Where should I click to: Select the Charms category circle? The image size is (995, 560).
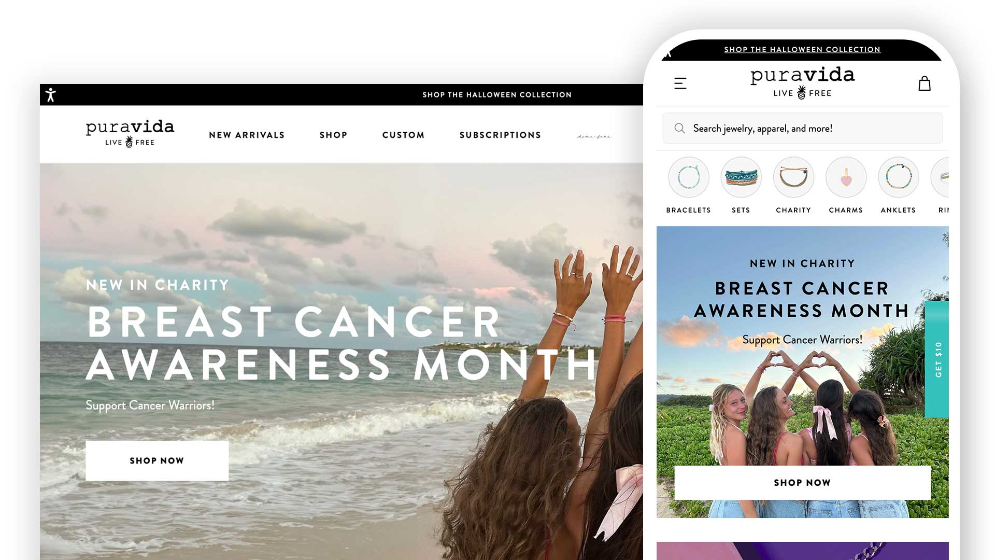pos(846,177)
